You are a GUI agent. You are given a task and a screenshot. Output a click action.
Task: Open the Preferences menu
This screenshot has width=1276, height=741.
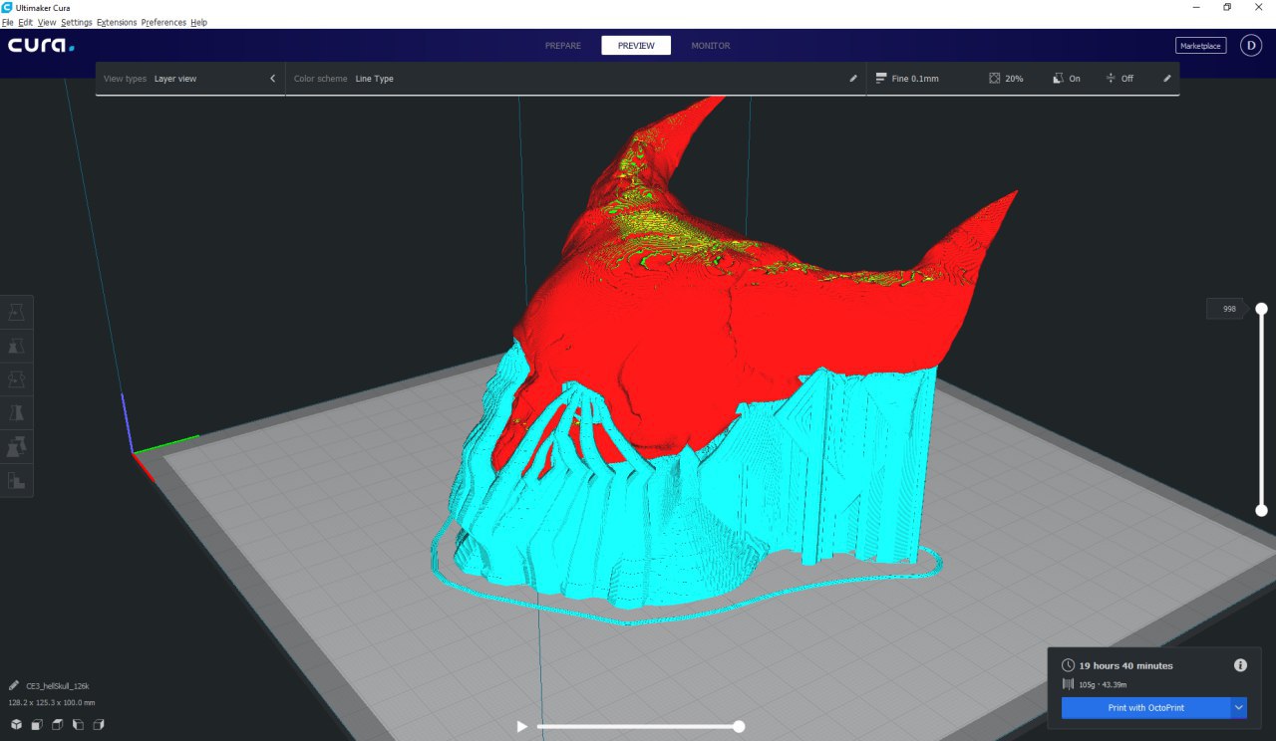tap(163, 22)
